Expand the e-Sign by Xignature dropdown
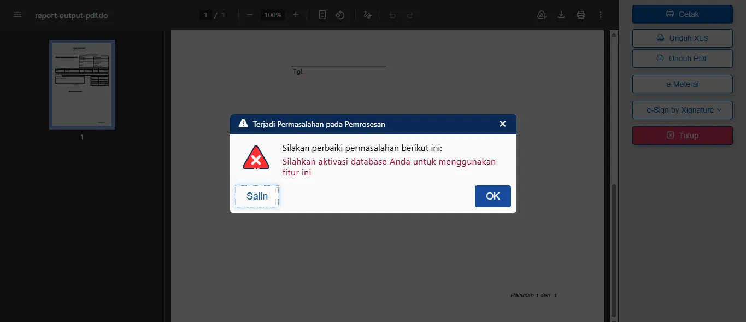Image resolution: width=746 pixels, height=322 pixels. 683,110
